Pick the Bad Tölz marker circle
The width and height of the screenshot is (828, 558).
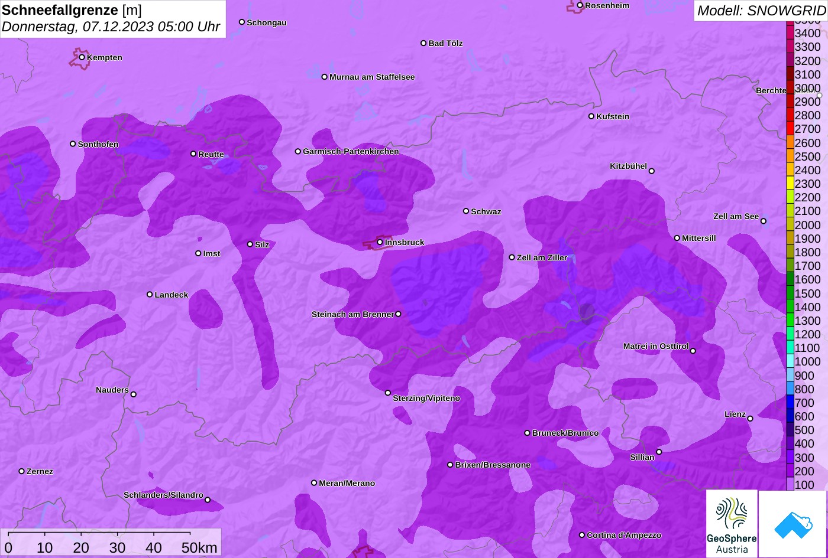pyautogui.click(x=423, y=43)
